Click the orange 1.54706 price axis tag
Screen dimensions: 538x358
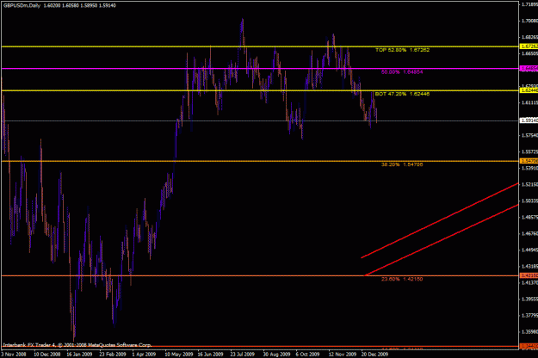point(529,161)
